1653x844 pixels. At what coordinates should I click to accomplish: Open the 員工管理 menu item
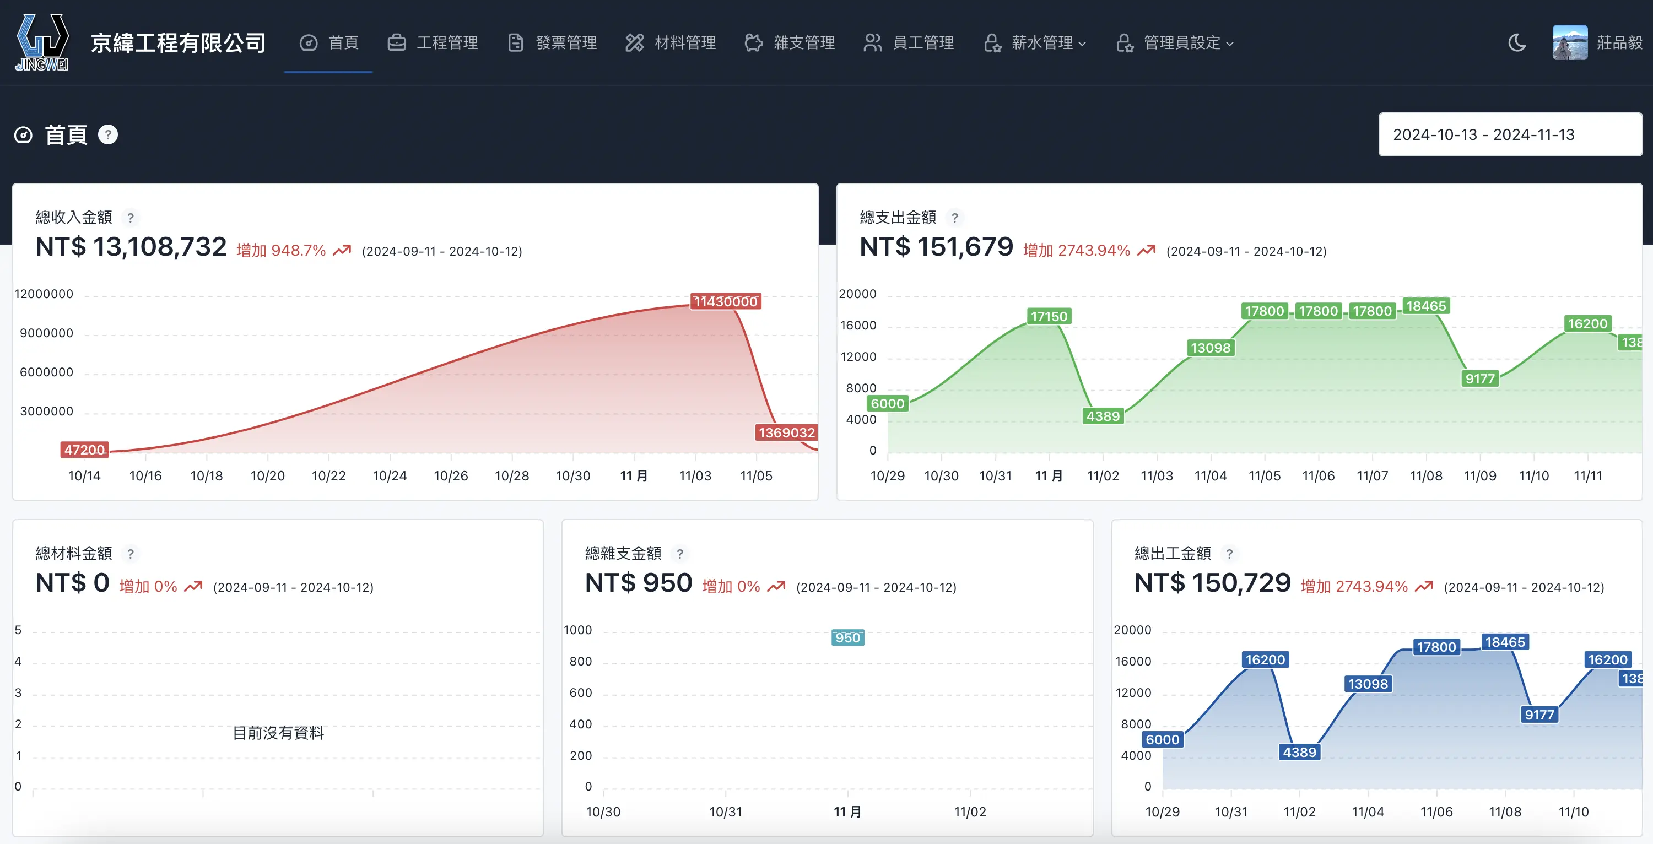click(924, 42)
